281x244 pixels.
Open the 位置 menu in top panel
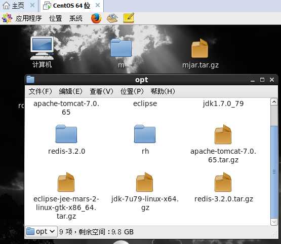pyautogui.click(x=56, y=18)
